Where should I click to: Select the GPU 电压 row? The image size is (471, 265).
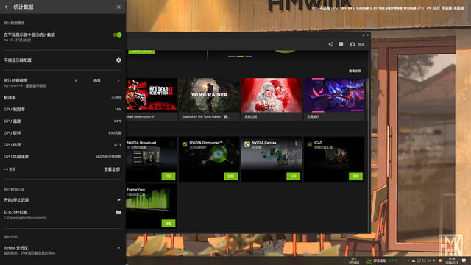(x=63, y=144)
